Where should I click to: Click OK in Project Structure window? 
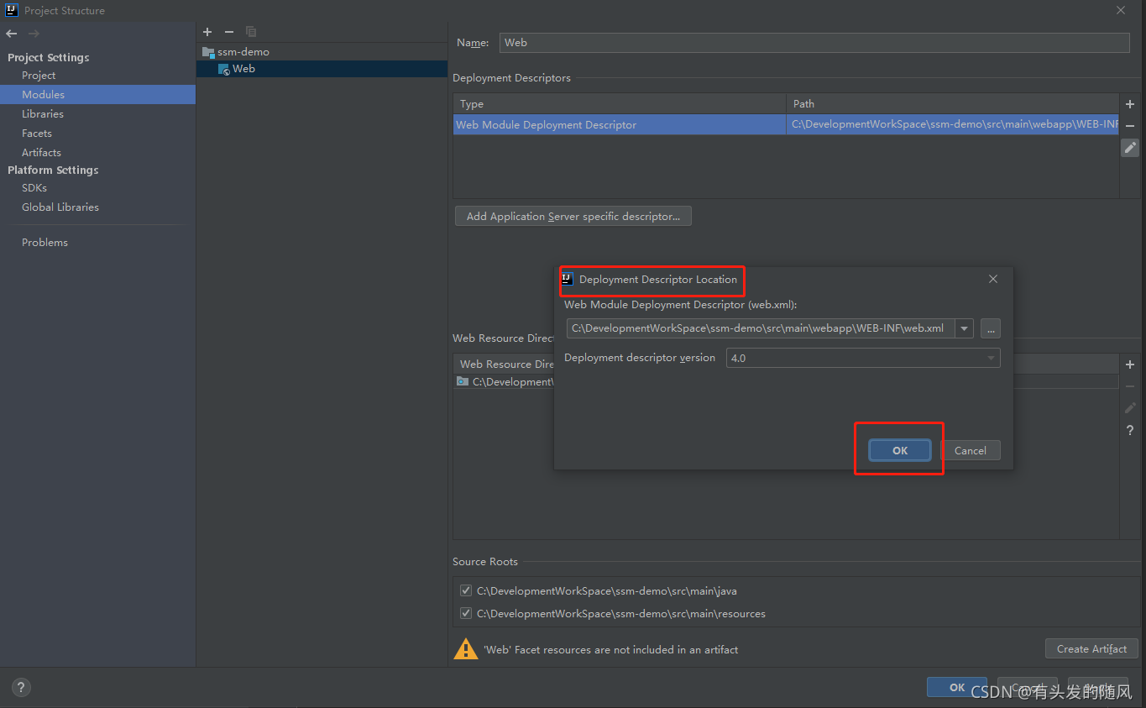(x=957, y=687)
